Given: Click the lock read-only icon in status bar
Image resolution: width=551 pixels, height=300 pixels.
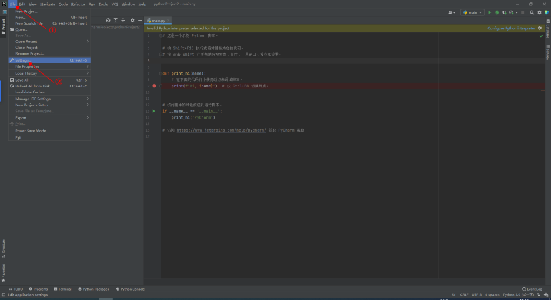Looking at the screenshot, I should pyautogui.click(x=539, y=295).
